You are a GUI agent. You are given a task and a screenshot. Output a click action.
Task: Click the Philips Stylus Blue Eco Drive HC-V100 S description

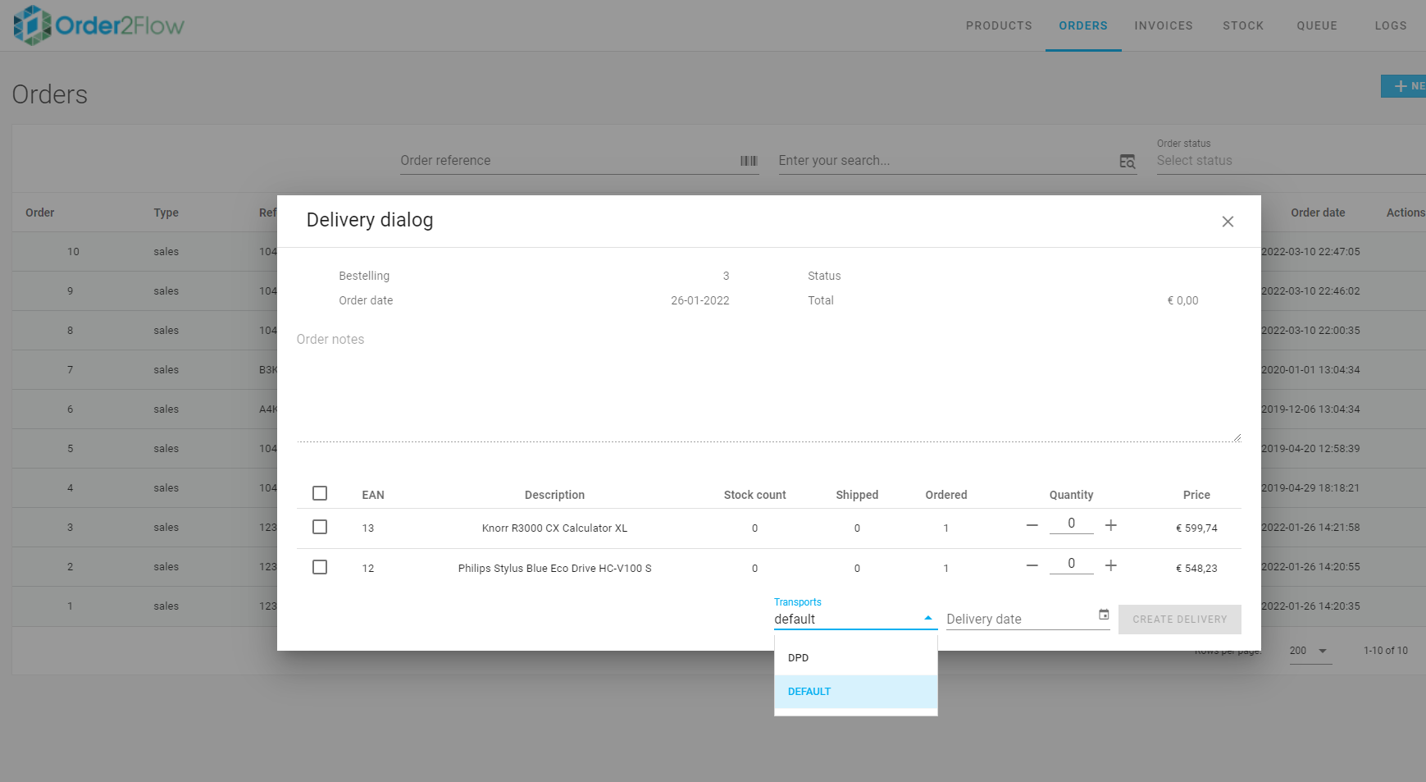[554, 569]
